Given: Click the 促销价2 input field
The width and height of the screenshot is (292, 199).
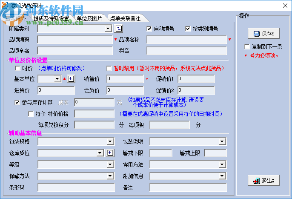Looking at the screenshot, I should [x=196, y=90].
